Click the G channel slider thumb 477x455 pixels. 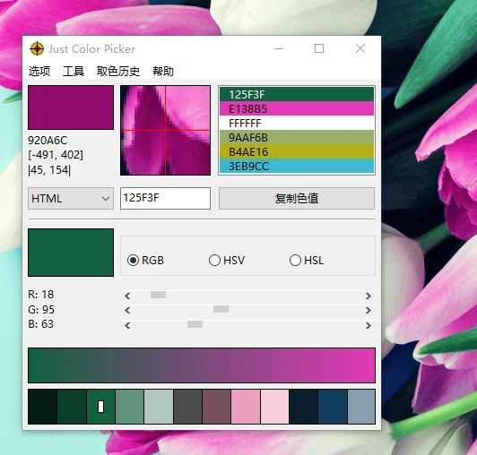pyautogui.click(x=221, y=309)
